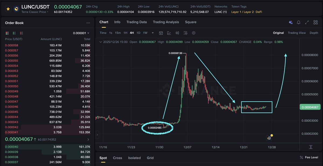This screenshot has height=166, width=323.
Task: Select the 1W chart interval
Action: (145, 33)
